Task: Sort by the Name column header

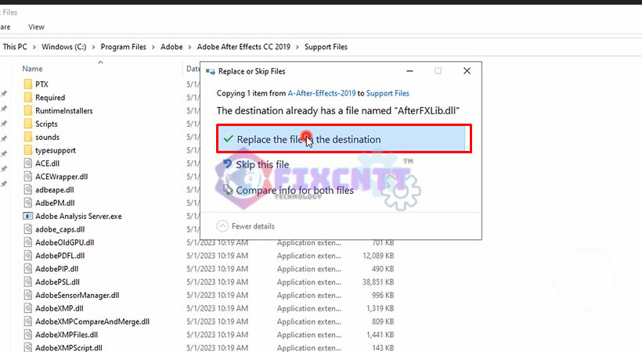Action: click(x=33, y=69)
